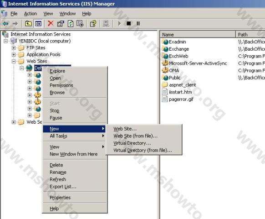Select Web Site (from file)... option
265x219 pixels.
(x=144, y=136)
